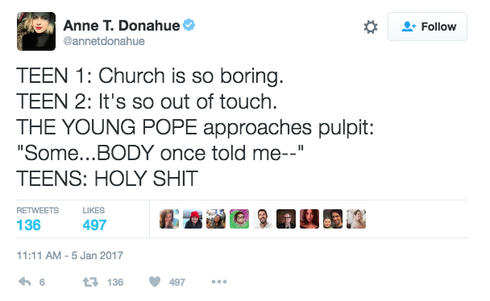Like the tweet with heart icon
490x301 pixels.
pos(155,282)
